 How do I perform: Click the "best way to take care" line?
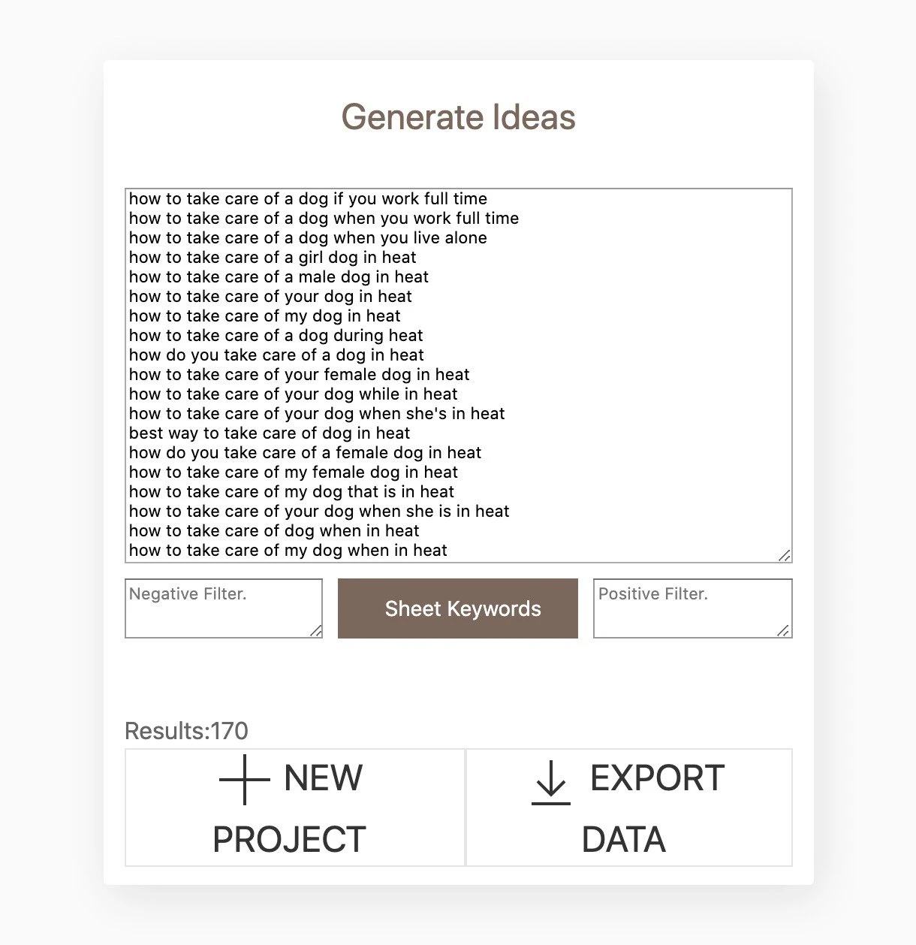tap(270, 433)
